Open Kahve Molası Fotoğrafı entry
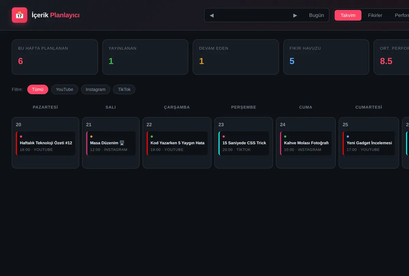 (x=306, y=143)
